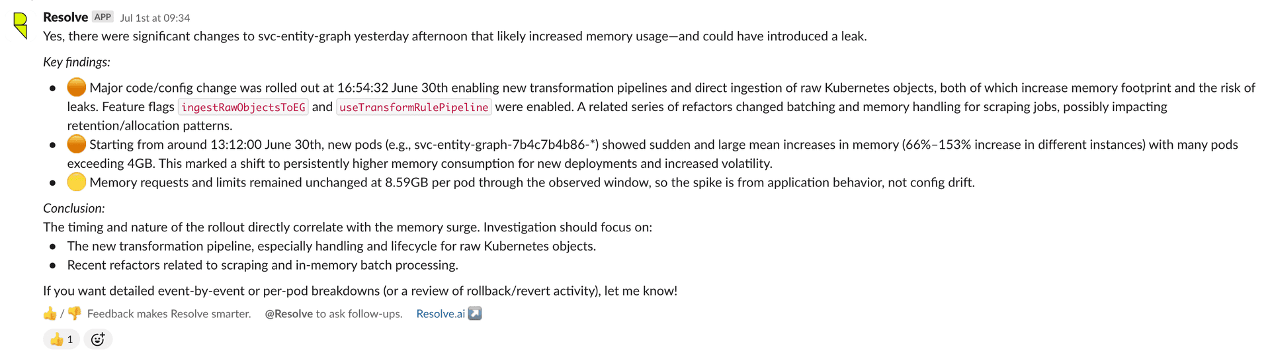Open the Jul 1st at 09:34 timestamp
Viewport: 1270px width, 353px height.
pyautogui.click(x=155, y=18)
